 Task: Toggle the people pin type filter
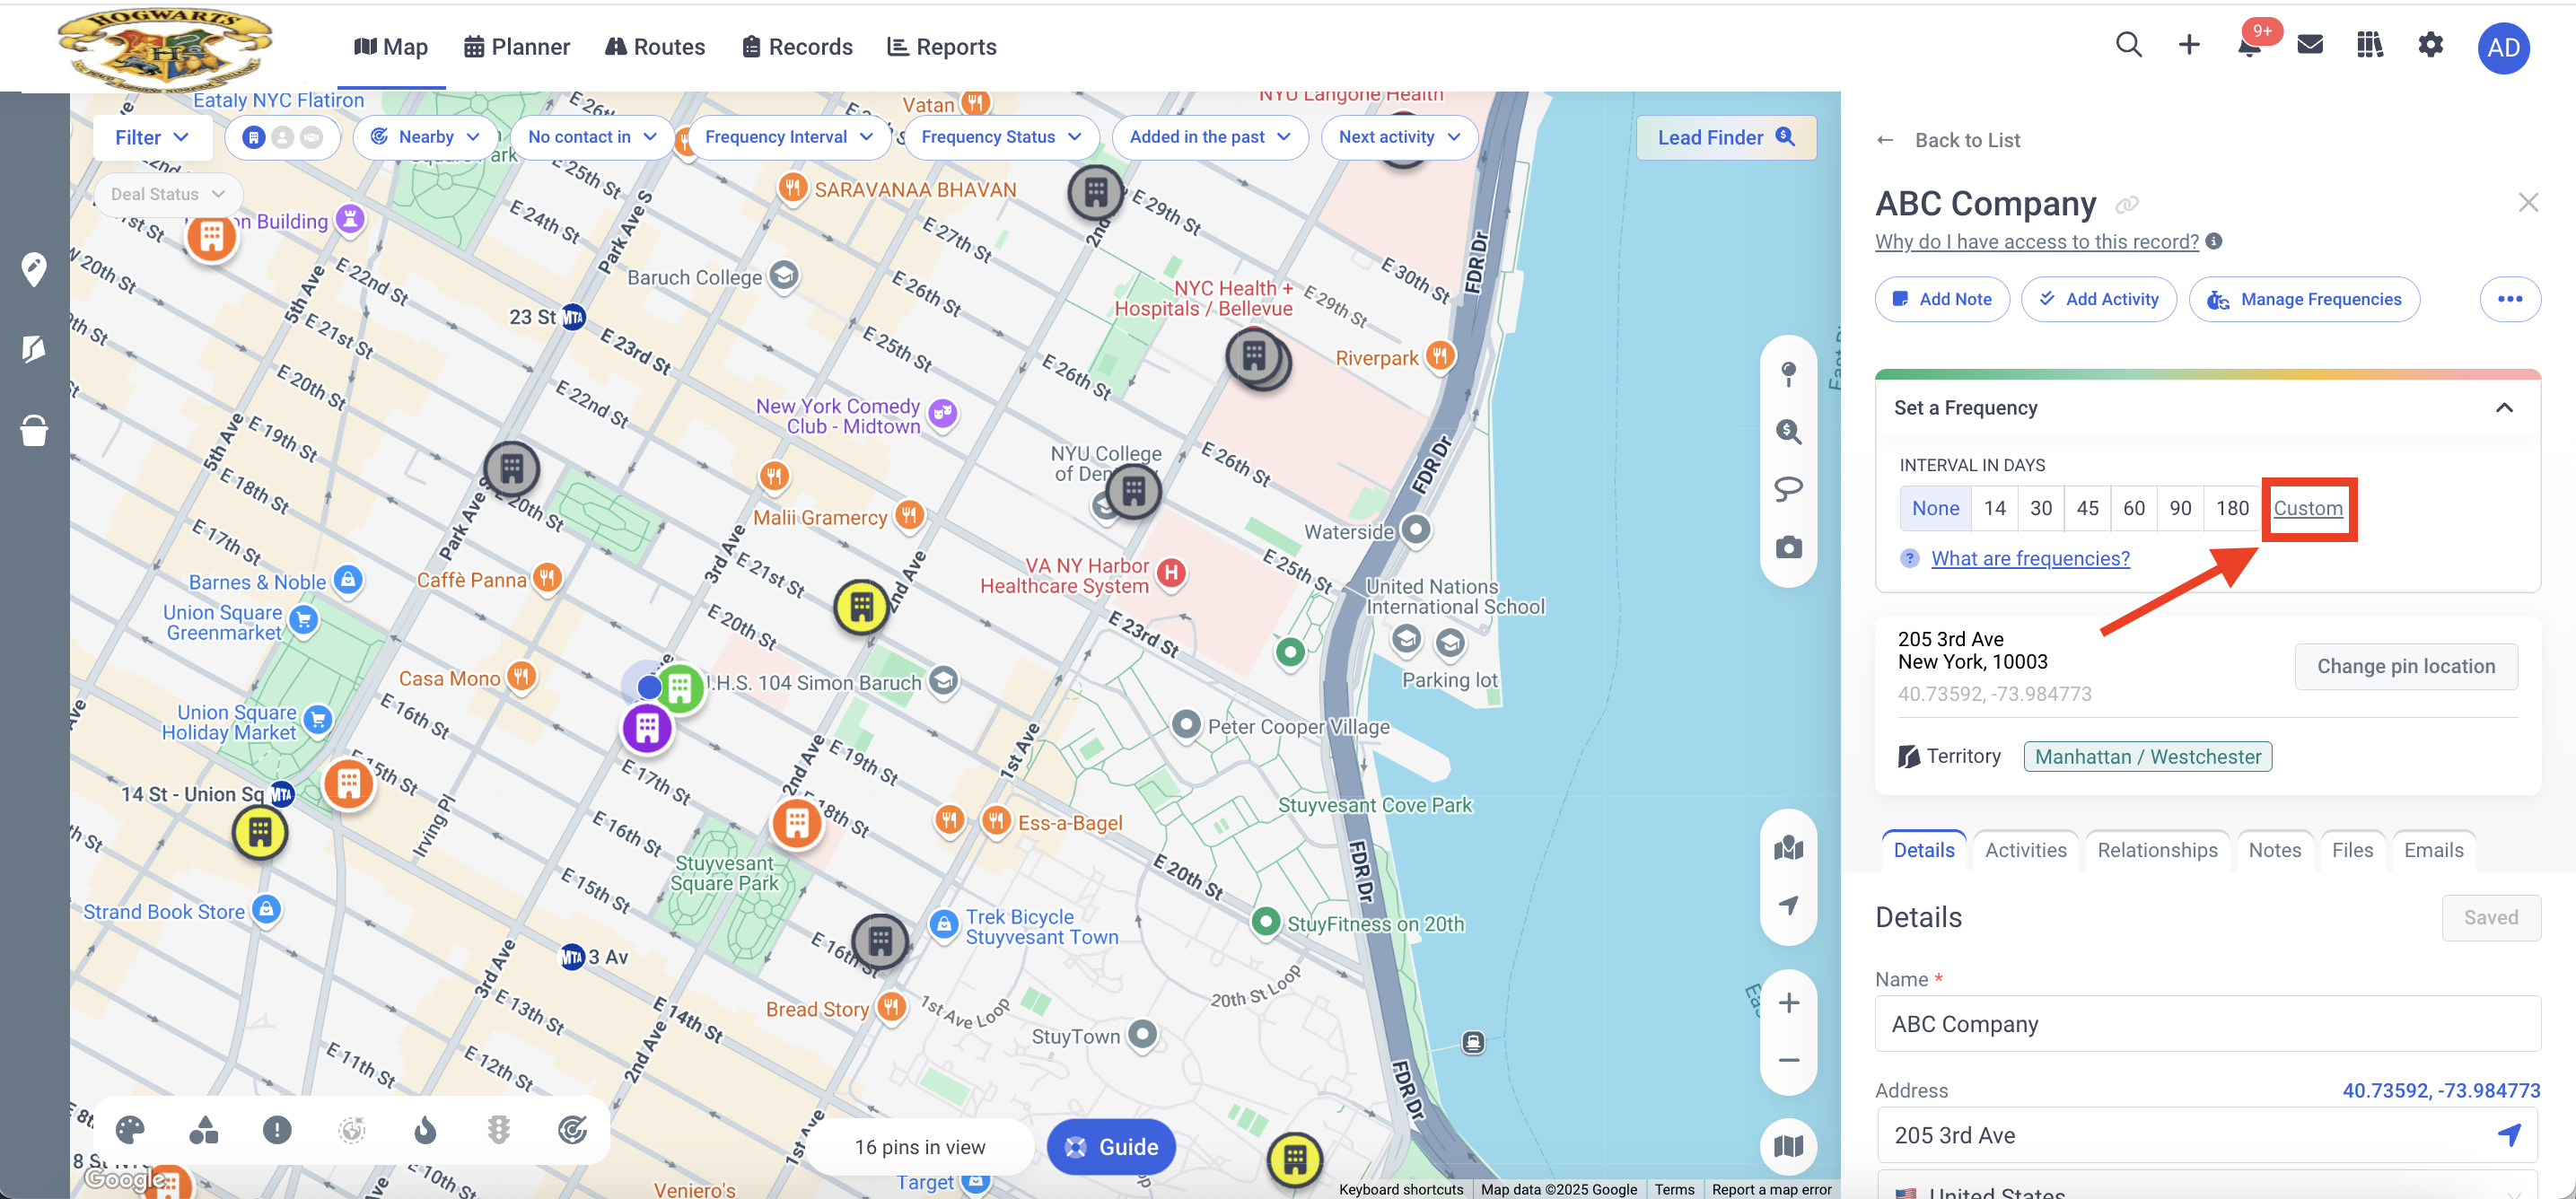point(283,137)
